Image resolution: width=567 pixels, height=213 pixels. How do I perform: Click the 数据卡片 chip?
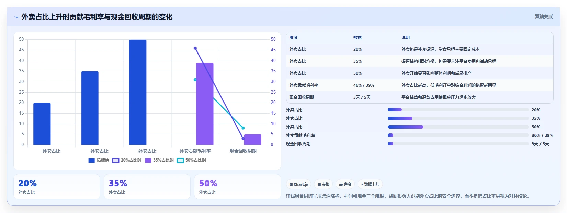(370, 184)
